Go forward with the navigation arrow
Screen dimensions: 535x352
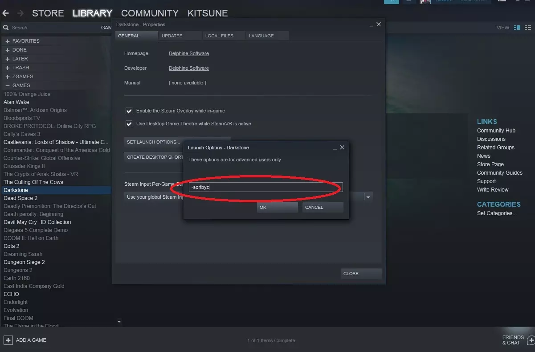pos(21,13)
